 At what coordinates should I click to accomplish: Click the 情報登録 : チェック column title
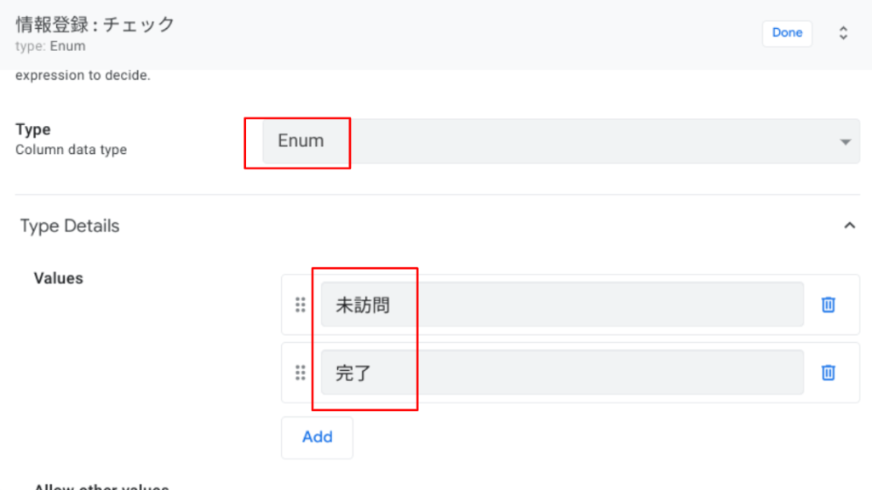click(95, 25)
